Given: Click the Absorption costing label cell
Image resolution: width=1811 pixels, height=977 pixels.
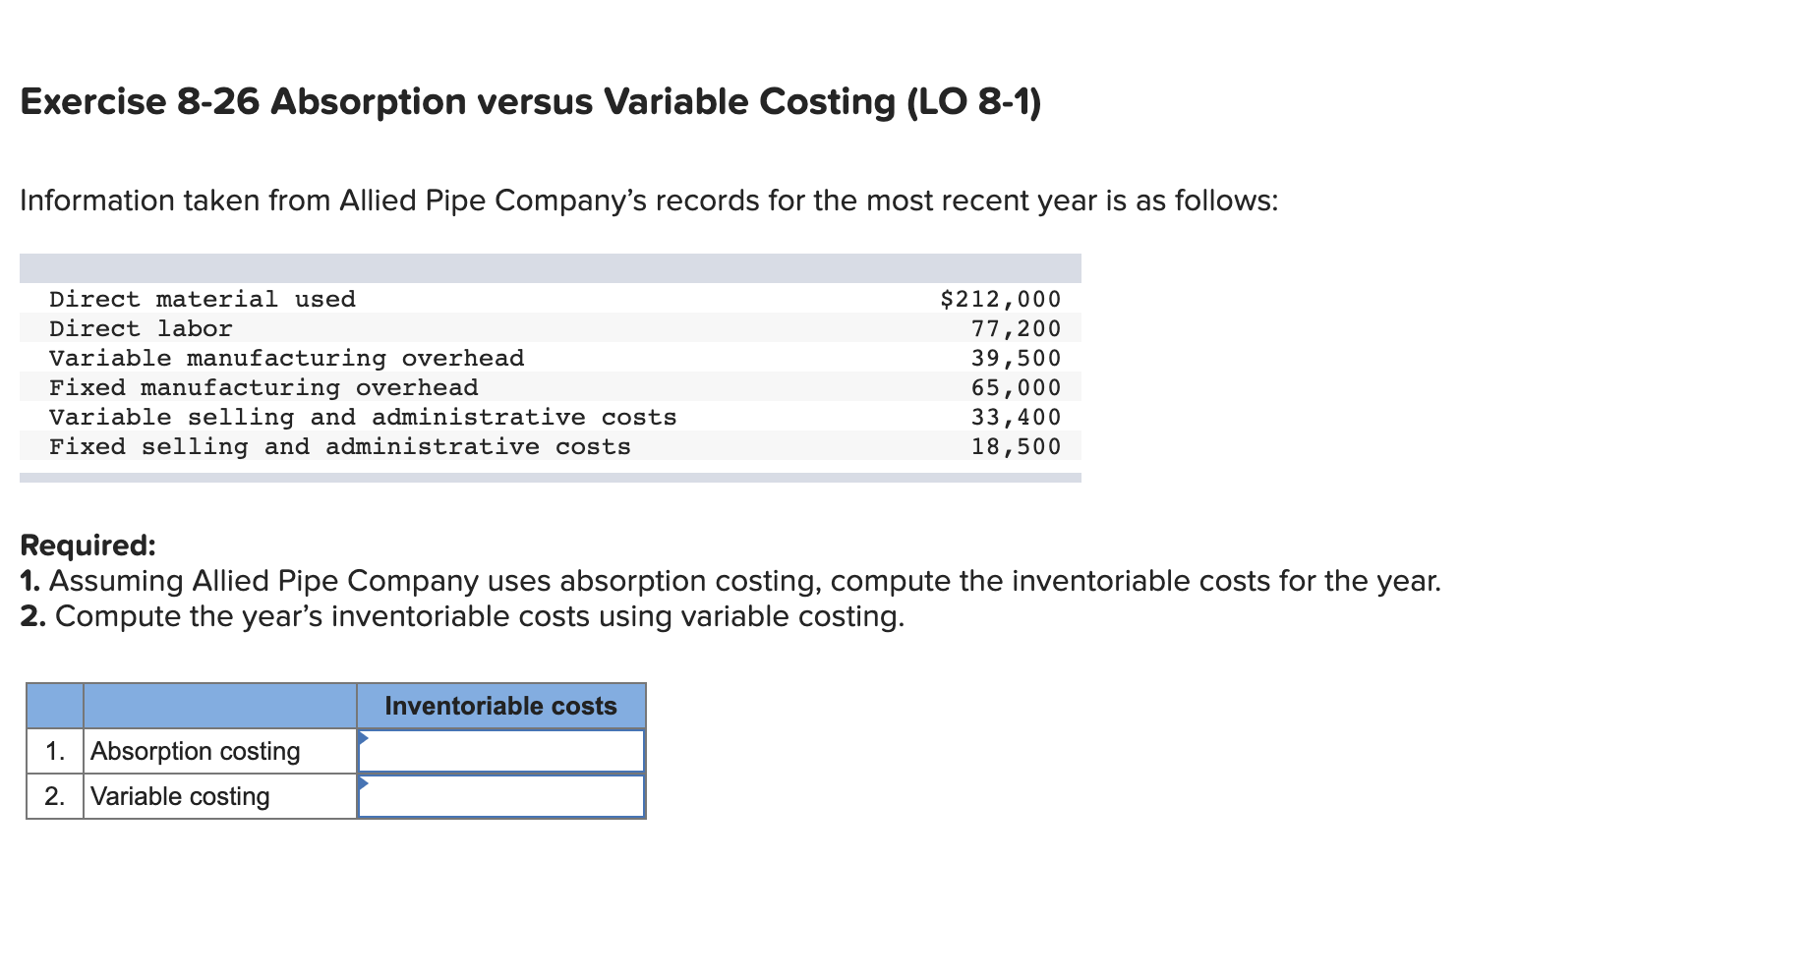Looking at the screenshot, I should point(195,751).
